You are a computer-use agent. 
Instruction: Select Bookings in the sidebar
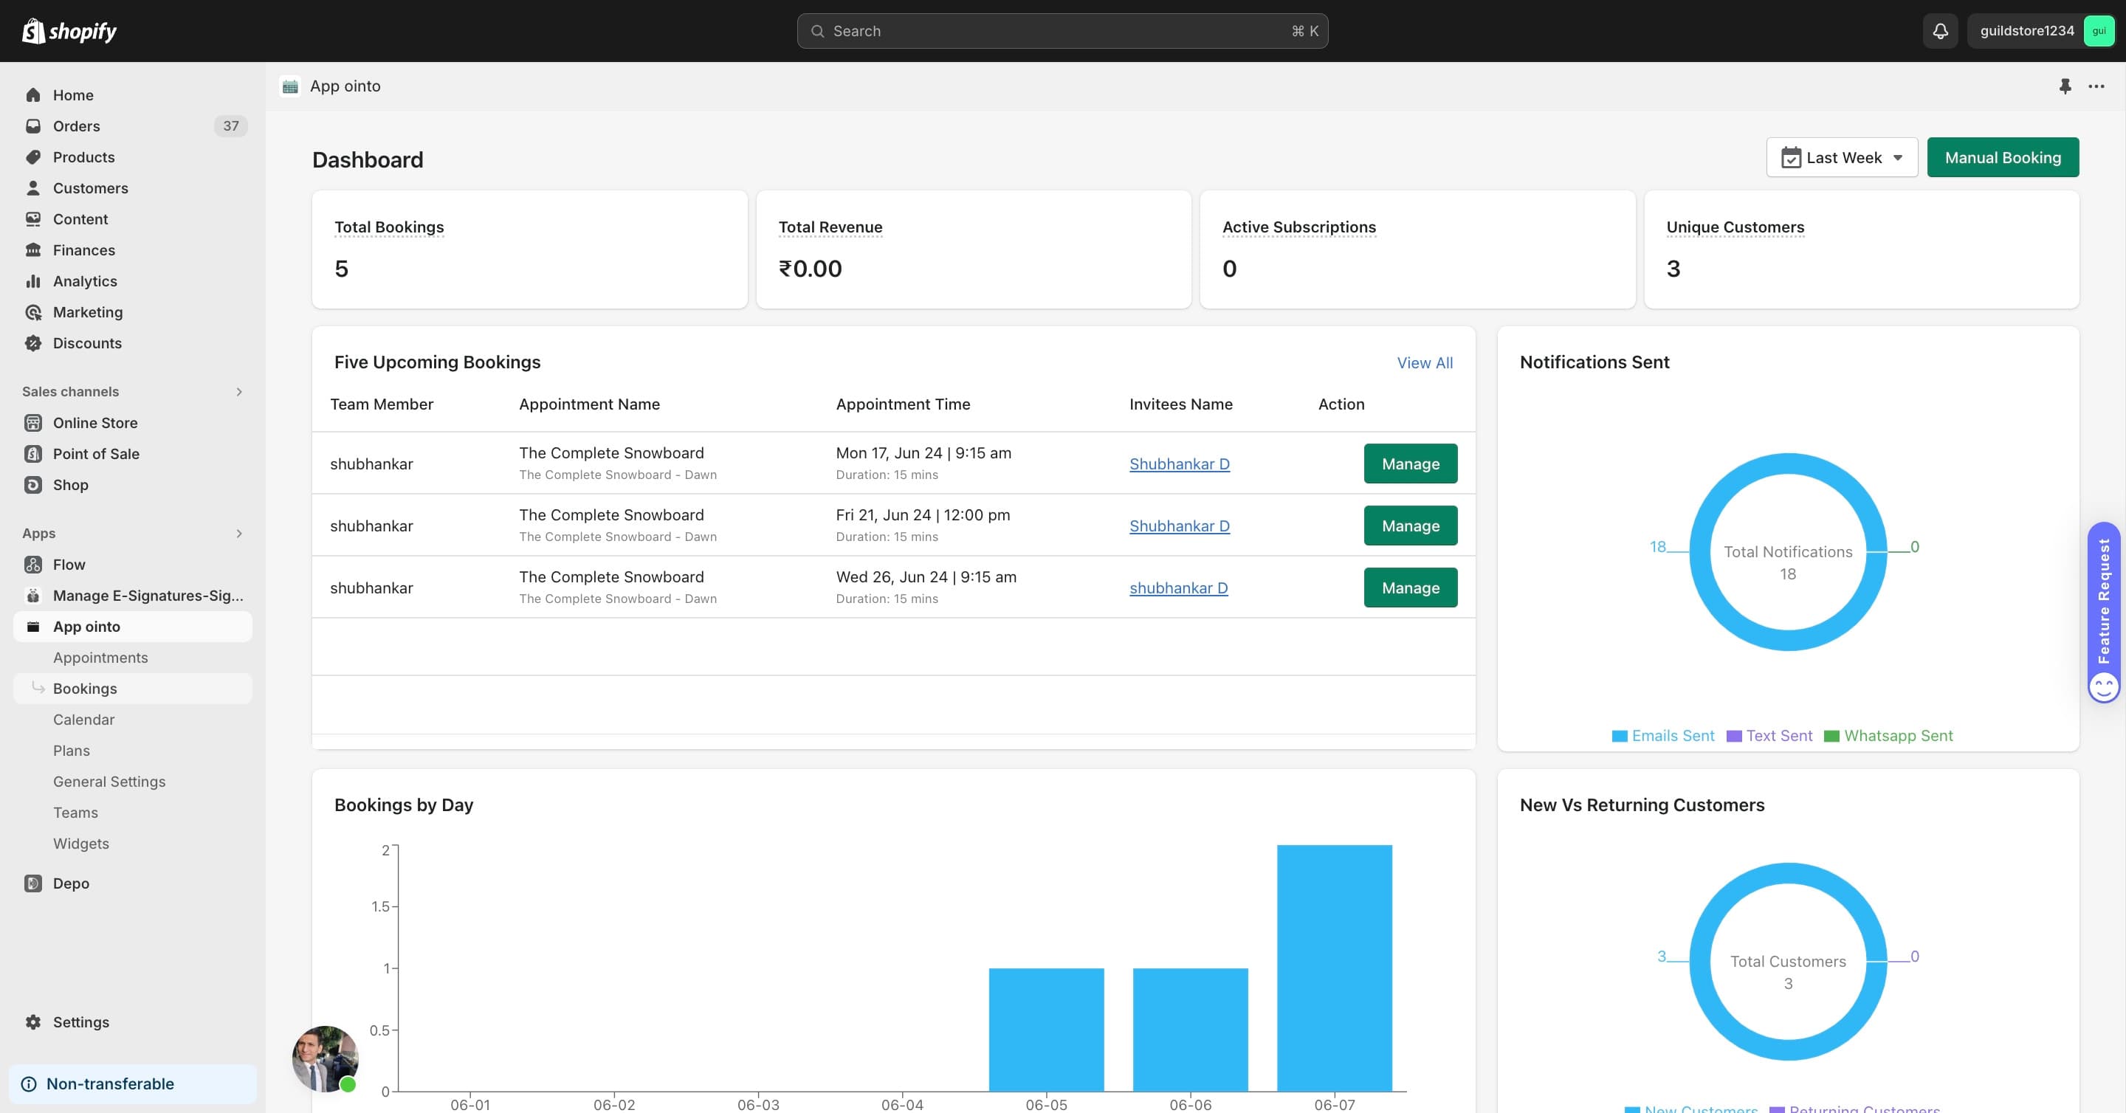[133, 689]
